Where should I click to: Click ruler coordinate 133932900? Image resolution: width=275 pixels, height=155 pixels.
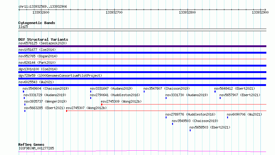(x=260, y=12)
